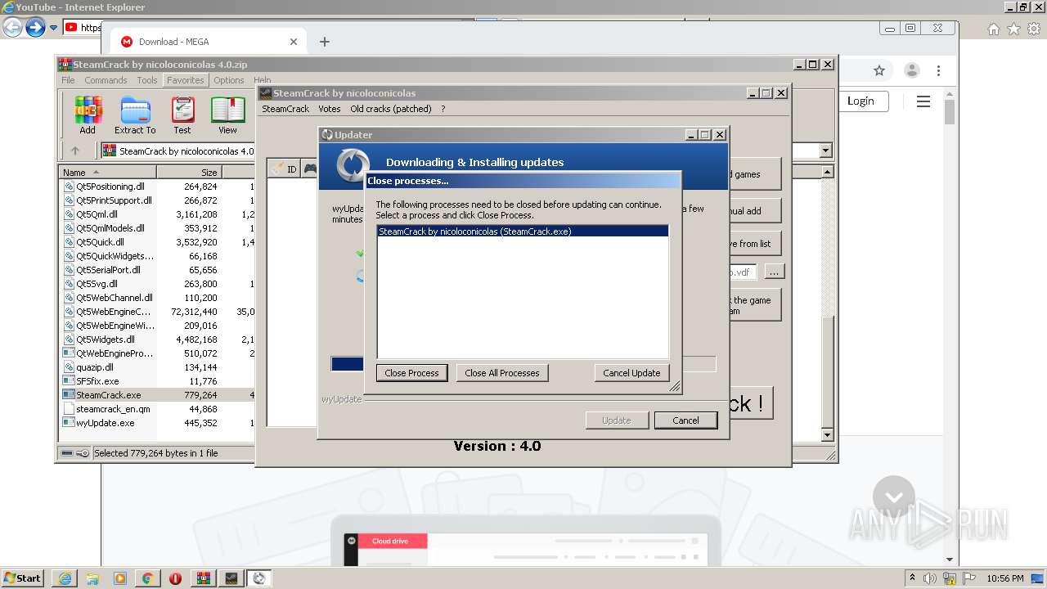The image size is (1047, 589).
Task: Click the IE favorites star icon
Action: (x=1013, y=29)
